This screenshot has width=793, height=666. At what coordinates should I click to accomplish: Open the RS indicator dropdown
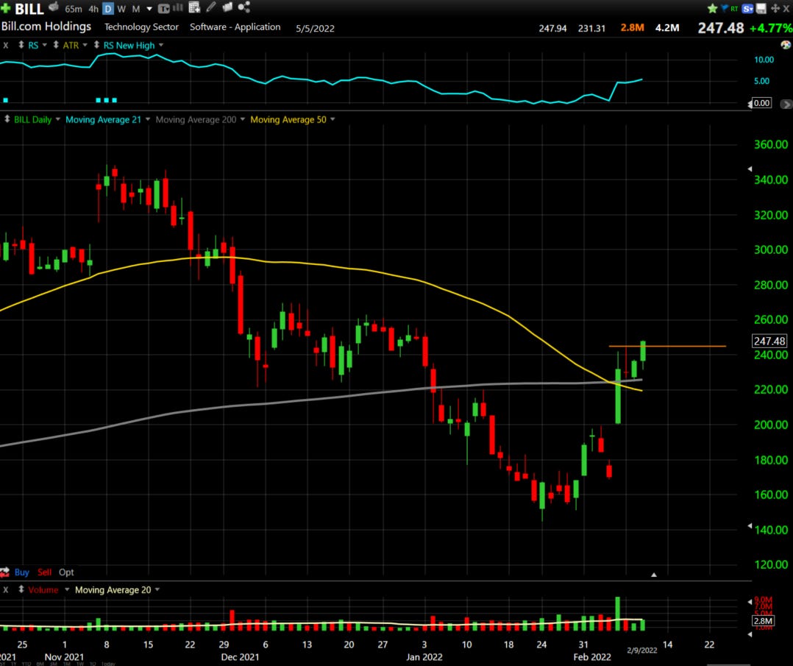click(x=44, y=45)
